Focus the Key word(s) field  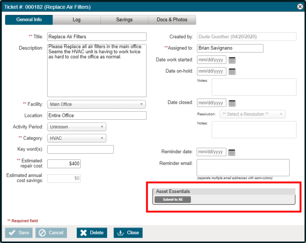[x=80, y=150]
